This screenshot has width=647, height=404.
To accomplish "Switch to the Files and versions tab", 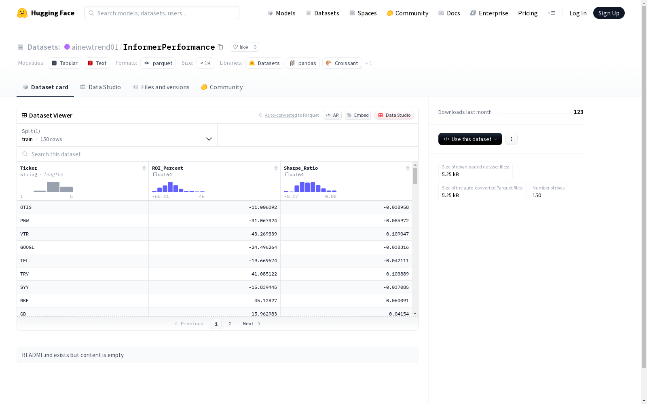I will click(161, 87).
